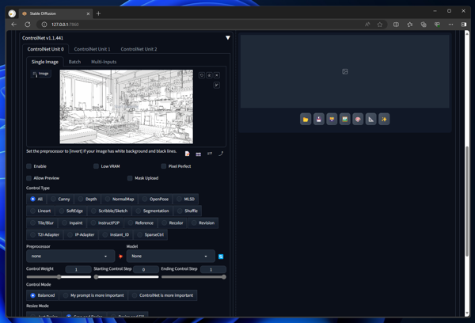
Task: Switch to ControlNet Unit 1 tab
Action: [92, 49]
